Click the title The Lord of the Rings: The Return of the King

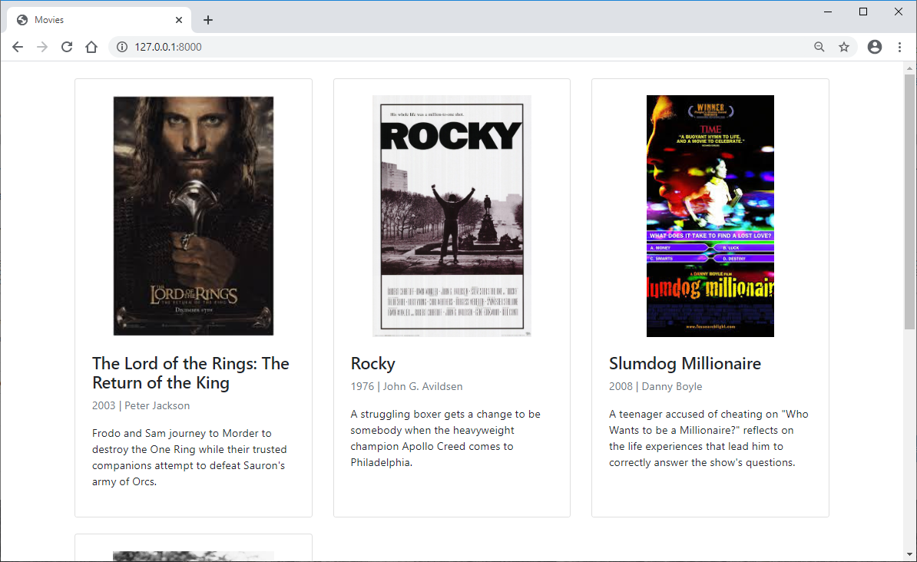point(190,373)
